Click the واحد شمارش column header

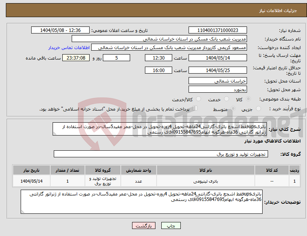[x=138, y=170]
